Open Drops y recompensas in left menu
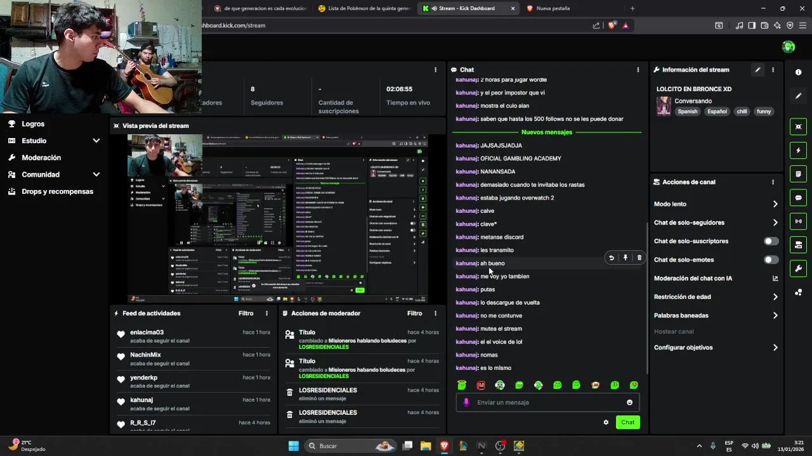The height and width of the screenshot is (456, 812). [57, 191]
